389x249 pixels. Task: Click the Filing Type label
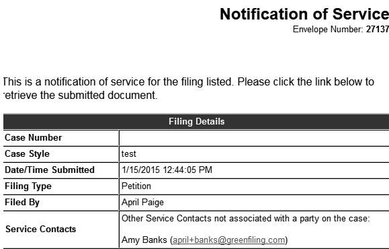click(28, 186)
